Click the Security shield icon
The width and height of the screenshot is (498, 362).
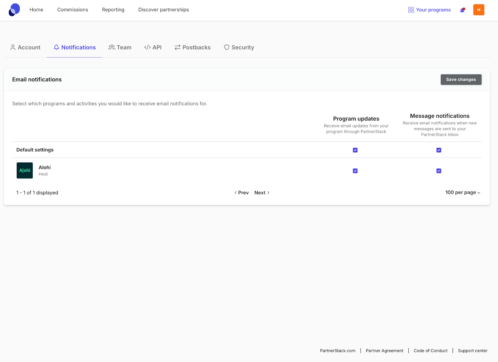tap(227, 47)
